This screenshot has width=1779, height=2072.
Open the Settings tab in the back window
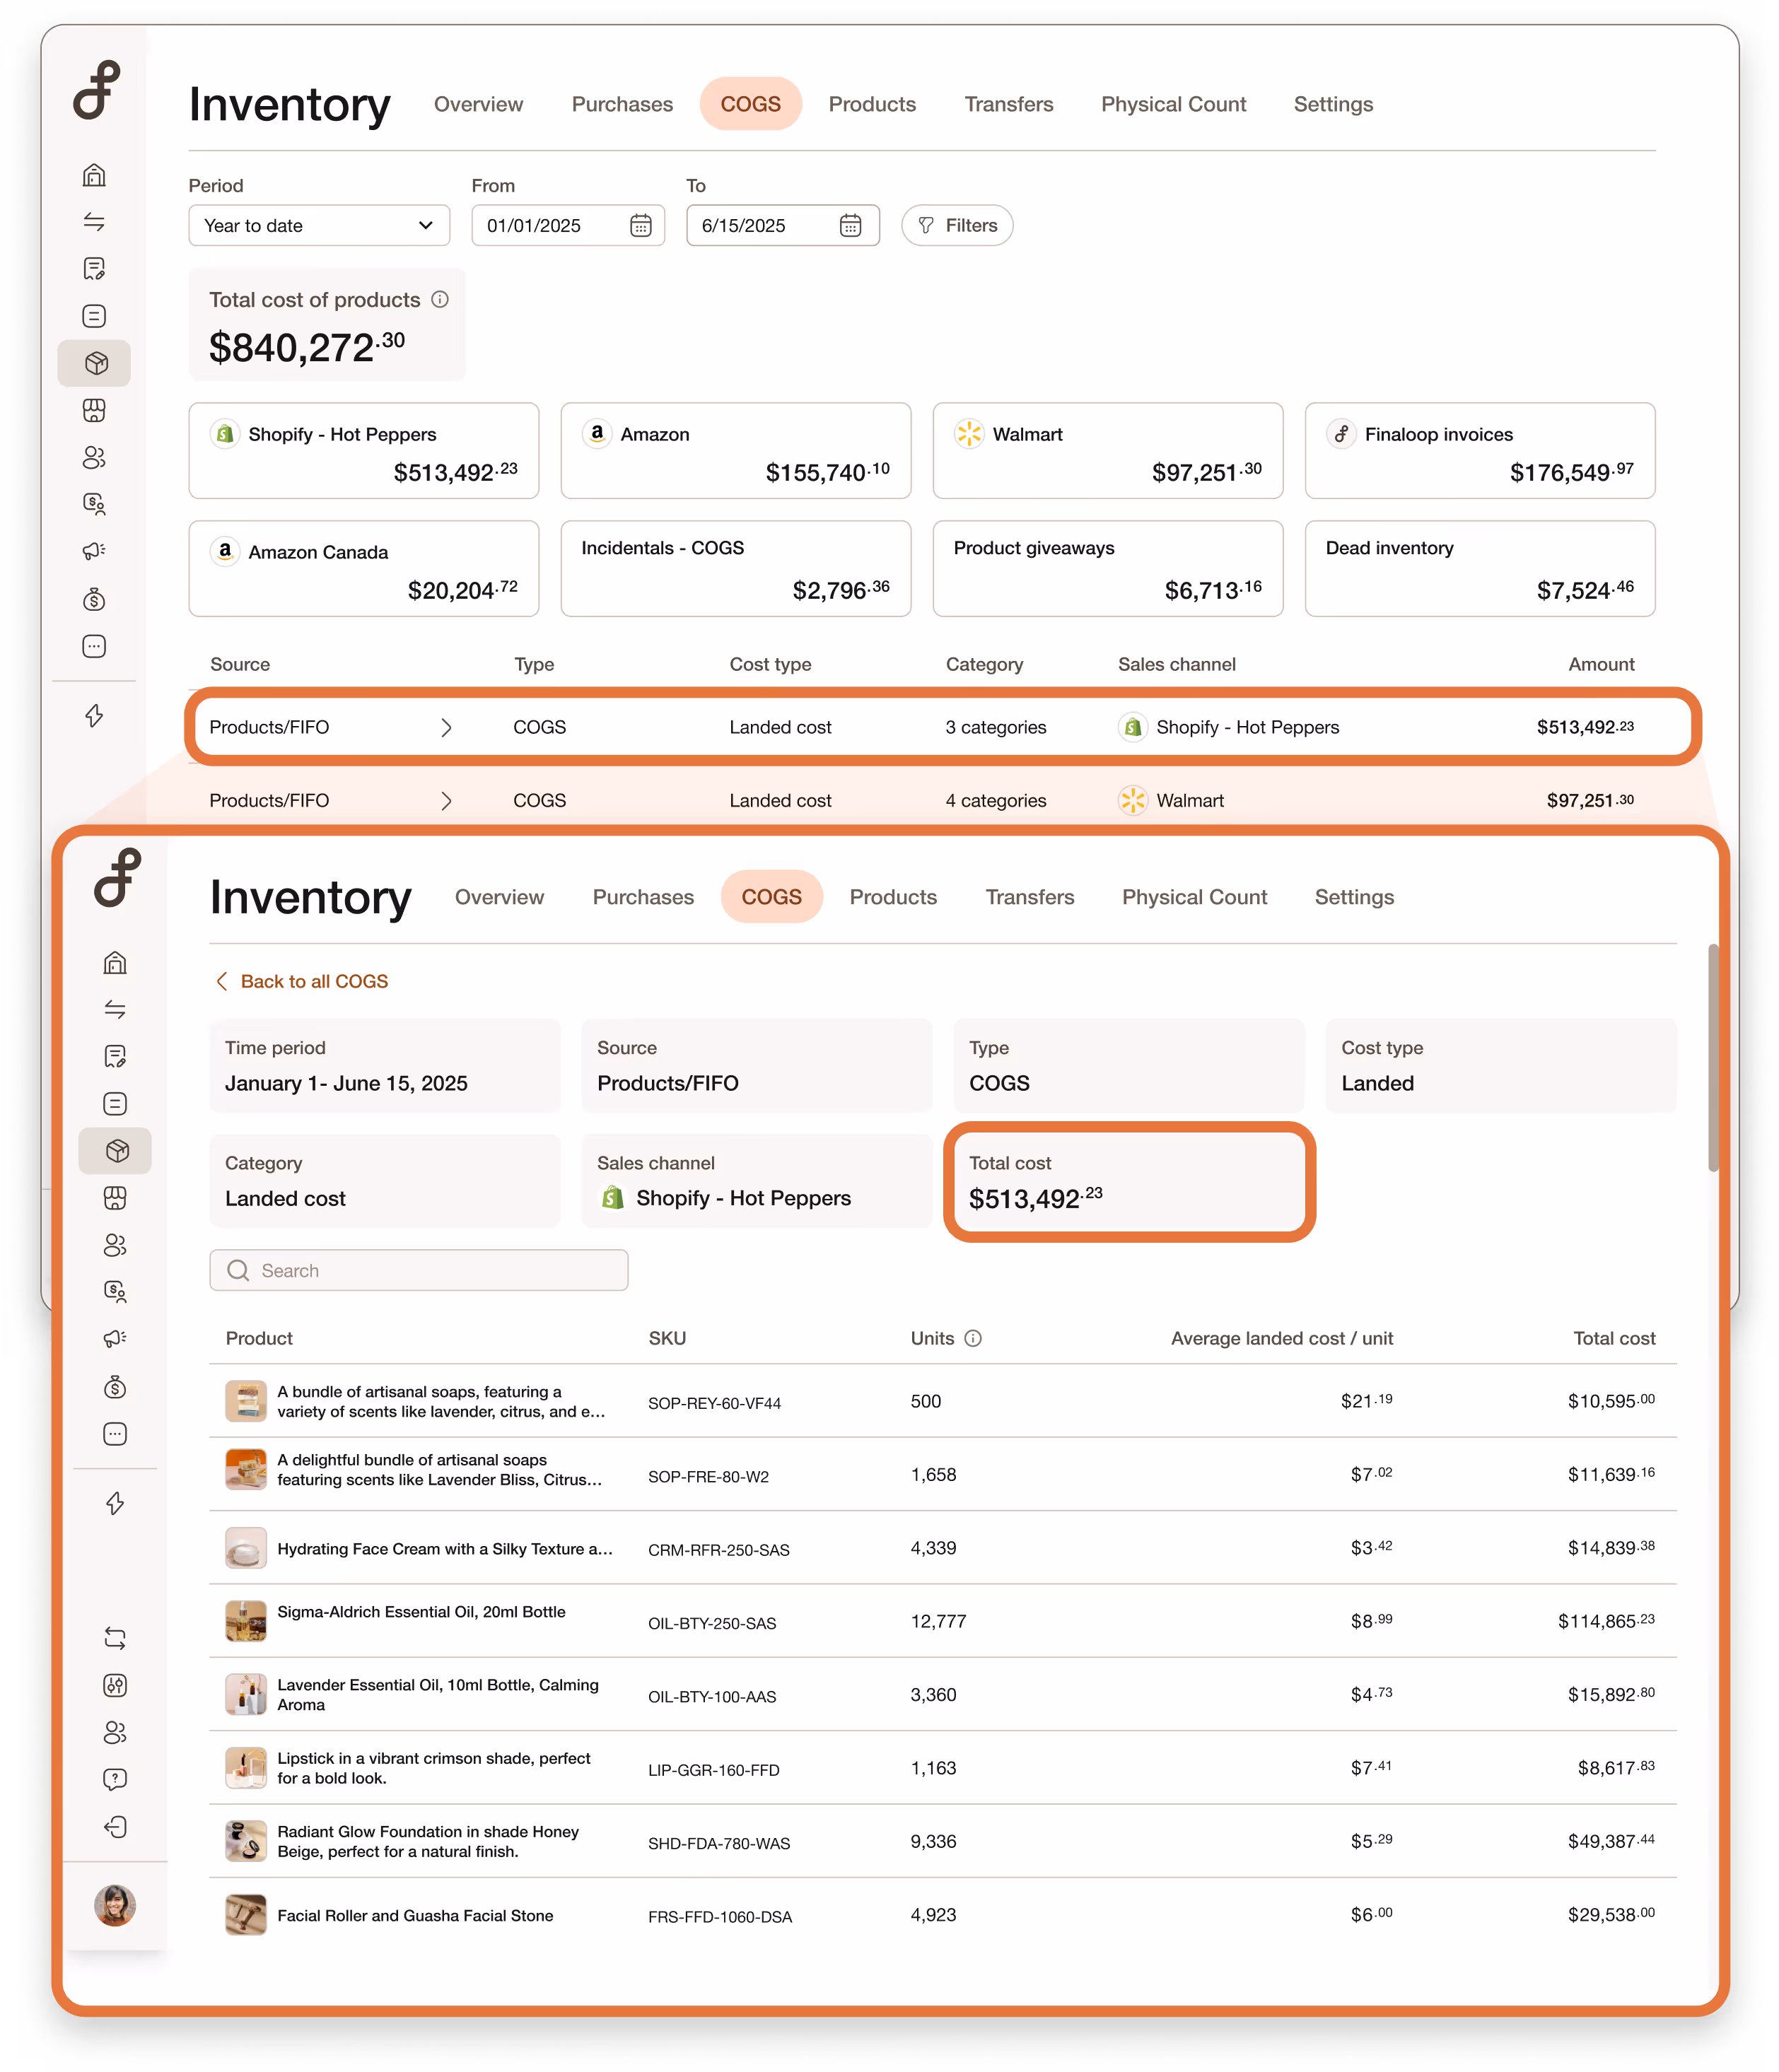1333,104
